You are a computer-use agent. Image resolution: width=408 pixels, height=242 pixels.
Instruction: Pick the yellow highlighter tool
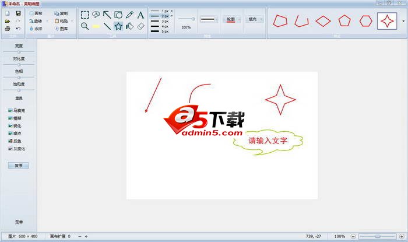(x=96, y=26)
